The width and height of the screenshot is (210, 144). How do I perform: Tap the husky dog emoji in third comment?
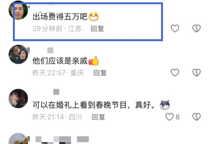coord(165,105)
